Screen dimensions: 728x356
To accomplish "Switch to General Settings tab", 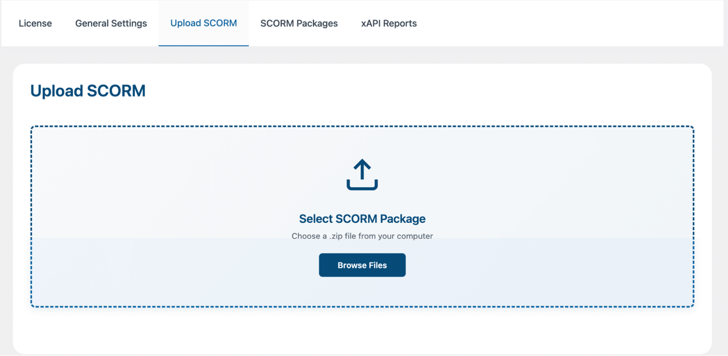I will point(111,23).
